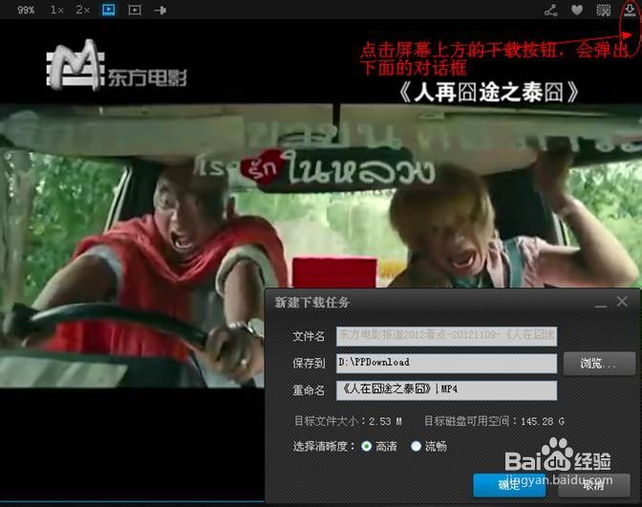The height and width of the screenshot is (507, 642).
Task: Click the pin window on top icon
Action: 160,11
